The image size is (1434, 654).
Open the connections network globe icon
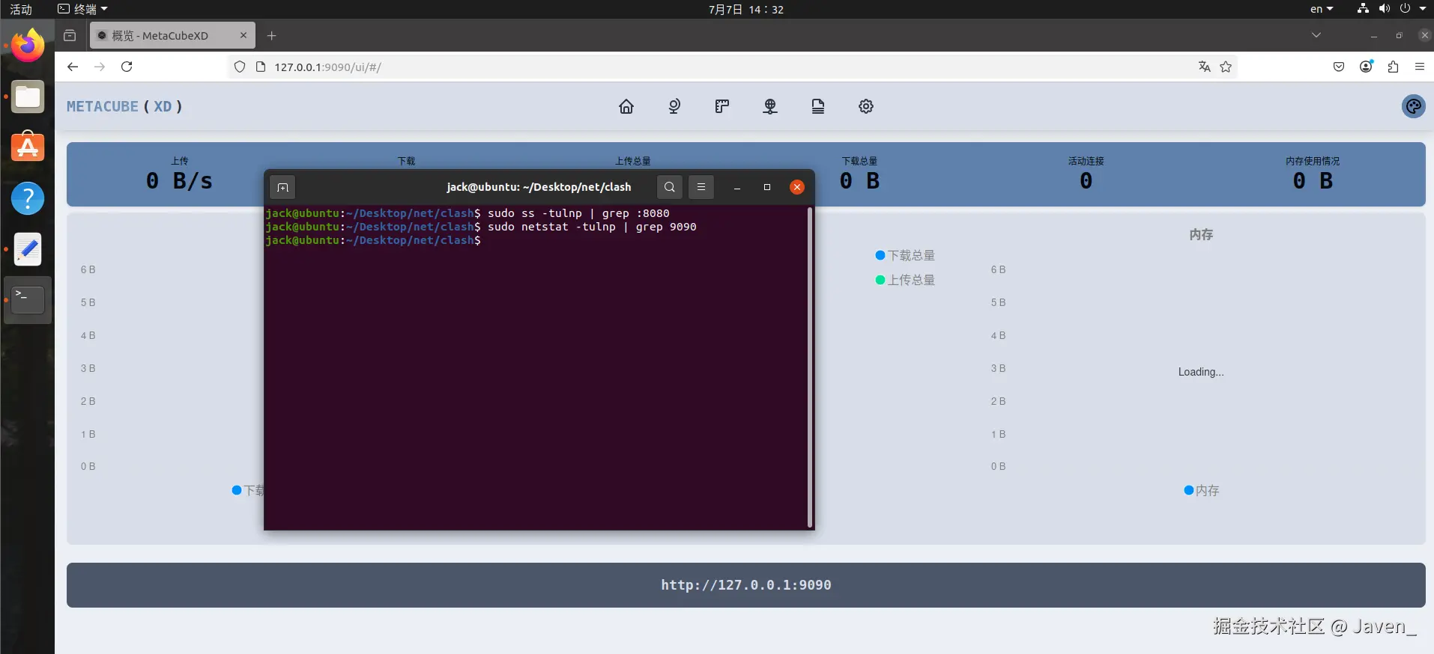coord(770,106)
